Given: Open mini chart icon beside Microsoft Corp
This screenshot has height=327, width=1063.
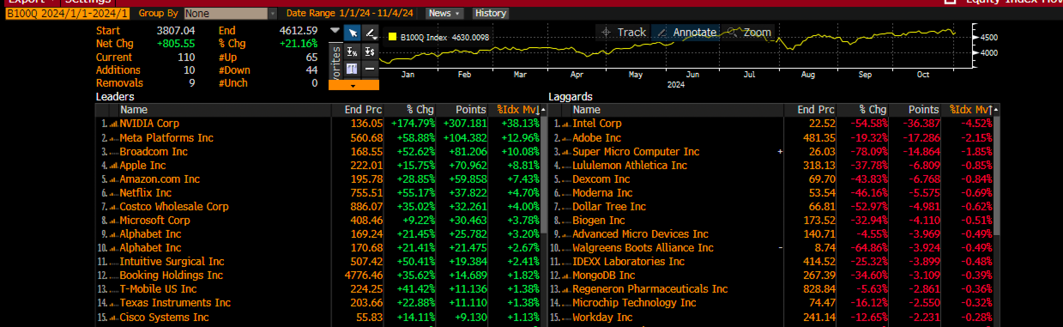Looking at the screenshot, I should coord(114,221).
